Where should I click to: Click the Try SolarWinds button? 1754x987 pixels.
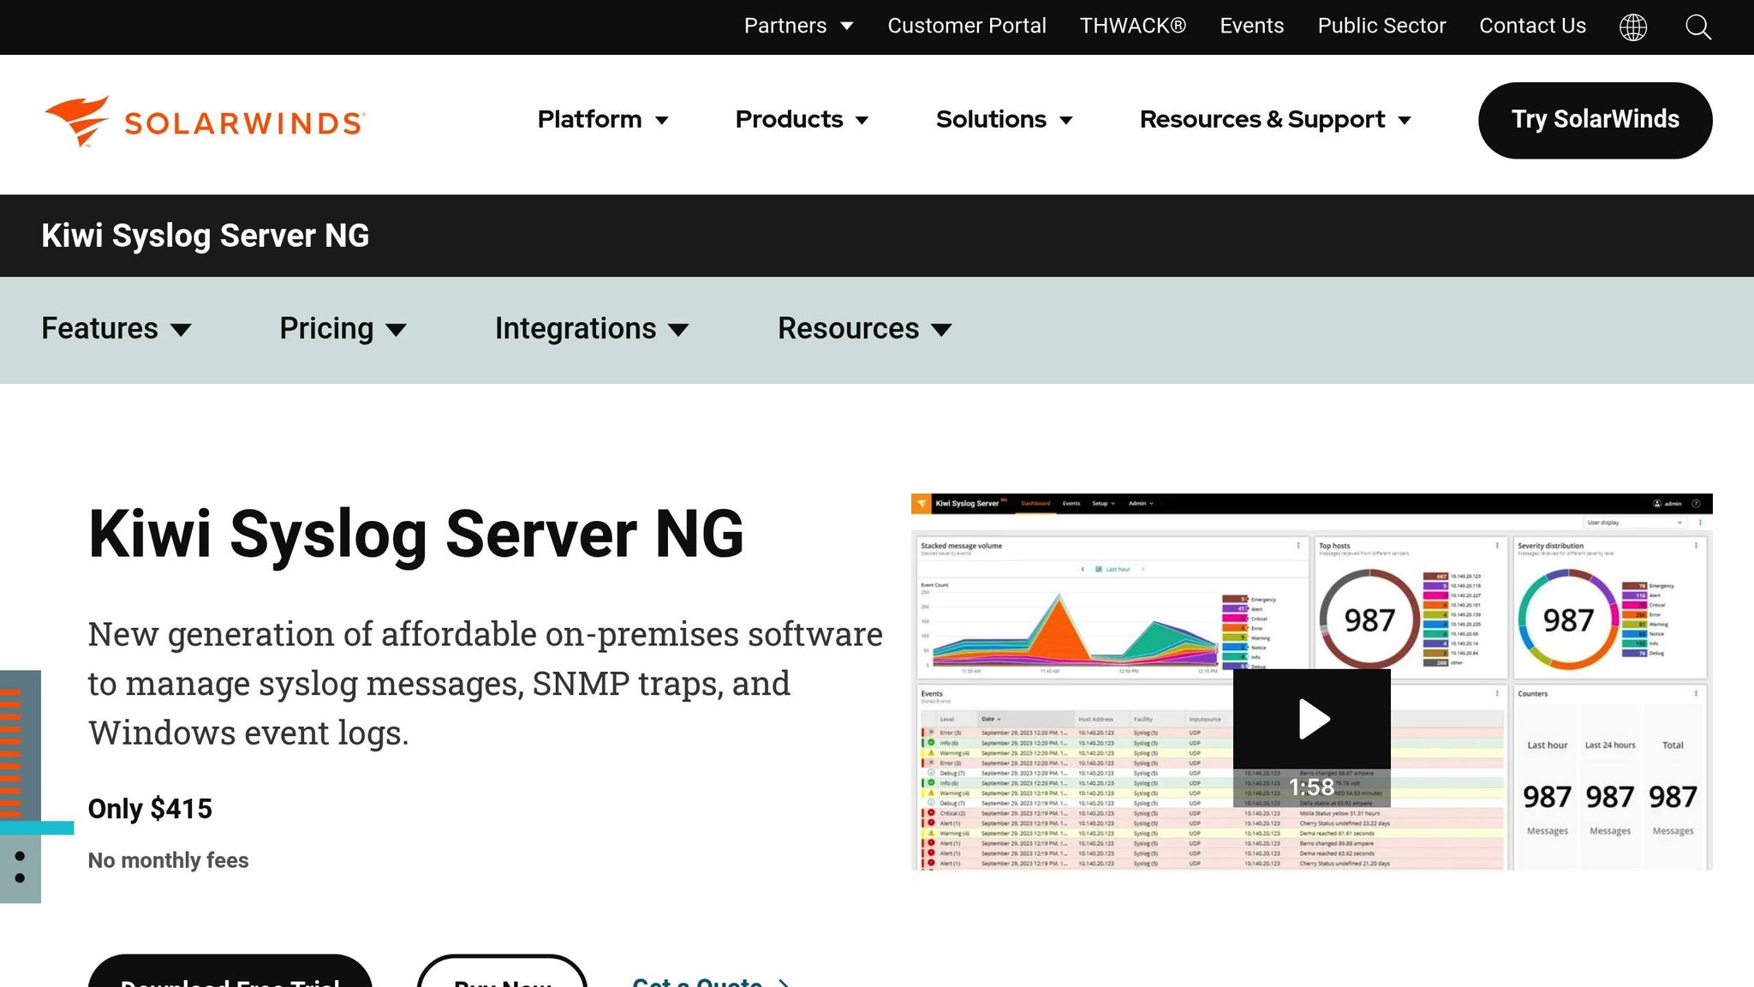click(x=1594, y=120)
